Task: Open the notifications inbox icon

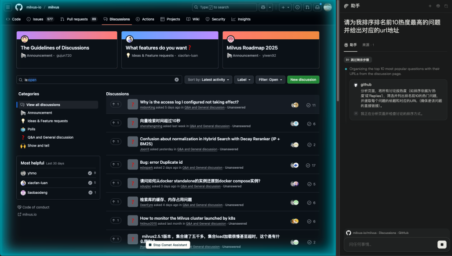Action: pyautogui.click(x=317, y=7)
